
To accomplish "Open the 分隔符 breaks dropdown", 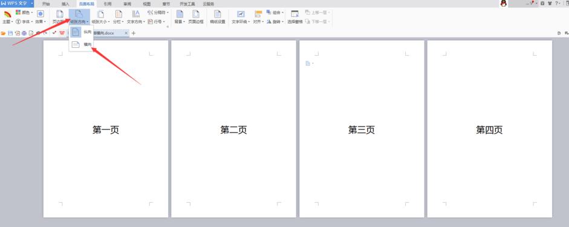I will 158,12.
